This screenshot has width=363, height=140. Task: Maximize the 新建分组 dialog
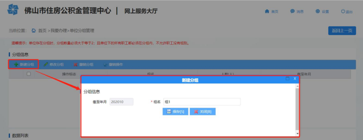tap(287, 79)
